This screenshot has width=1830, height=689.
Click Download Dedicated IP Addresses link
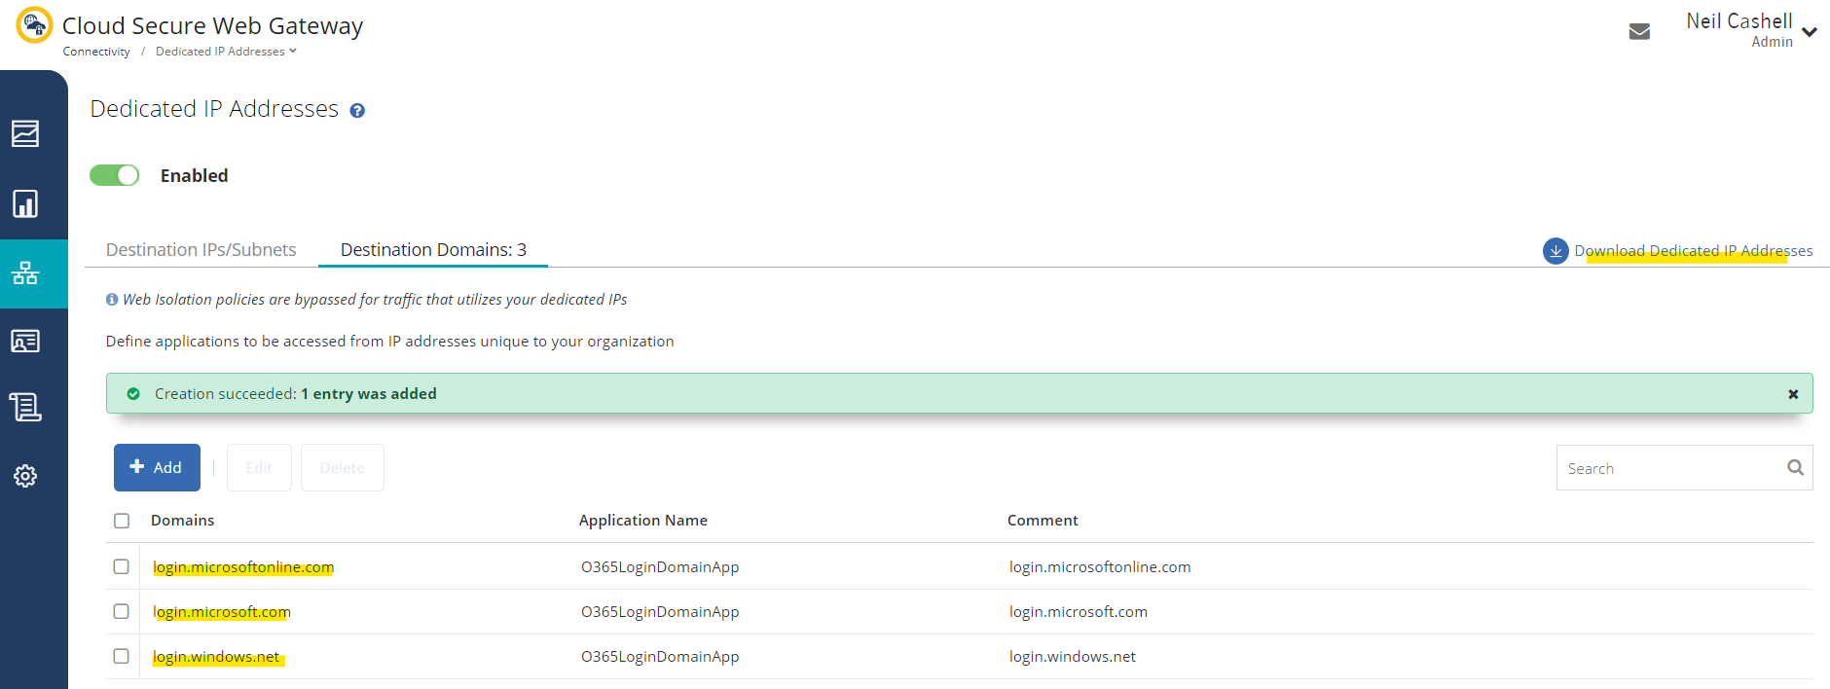click(x=1694, y=251)
